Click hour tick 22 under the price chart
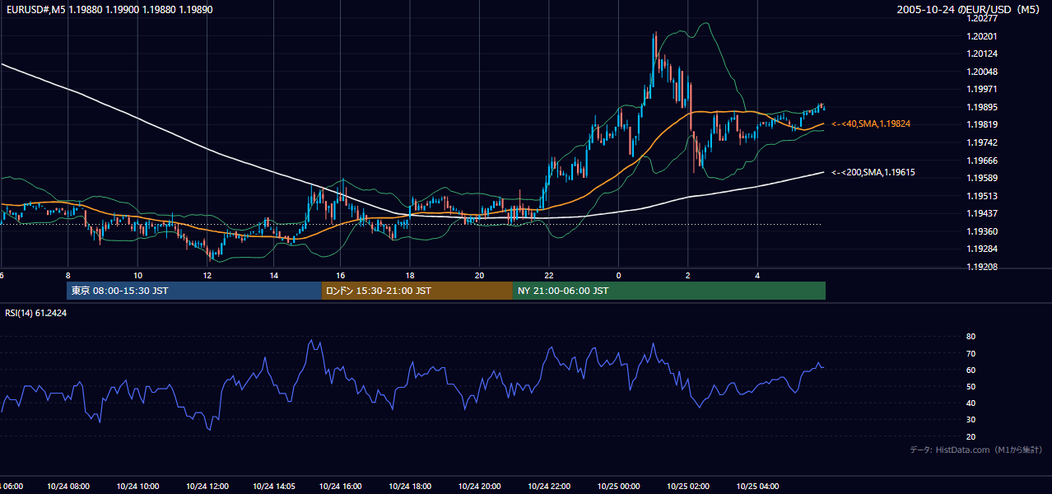The width and height of the screenshot is (1052, 494). point(548,275)
